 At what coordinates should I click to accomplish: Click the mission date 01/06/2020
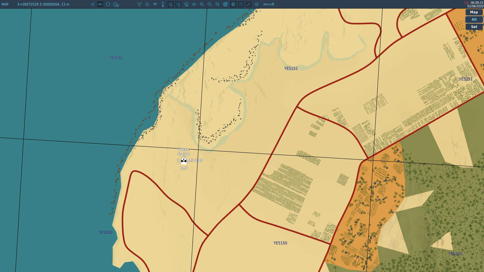point(475,6)
